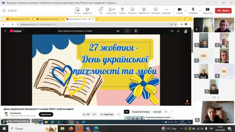
Task: Select the Усі filter chip
Action: (x=127, y=112)
